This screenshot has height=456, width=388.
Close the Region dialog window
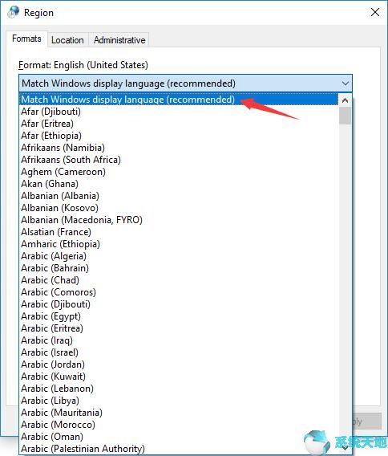point(375,12)
